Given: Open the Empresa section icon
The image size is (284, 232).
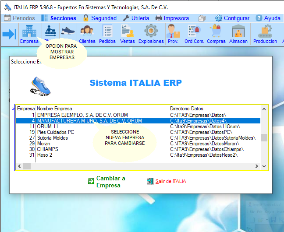Looking at the screenshot, I should [x=29, y=34].
